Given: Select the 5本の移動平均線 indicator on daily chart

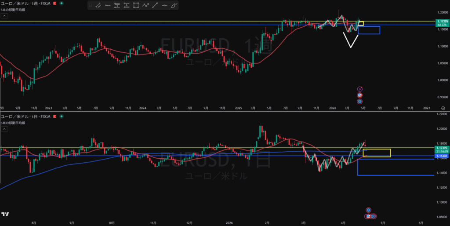Looking at the screenshot, I should point(14,122).
